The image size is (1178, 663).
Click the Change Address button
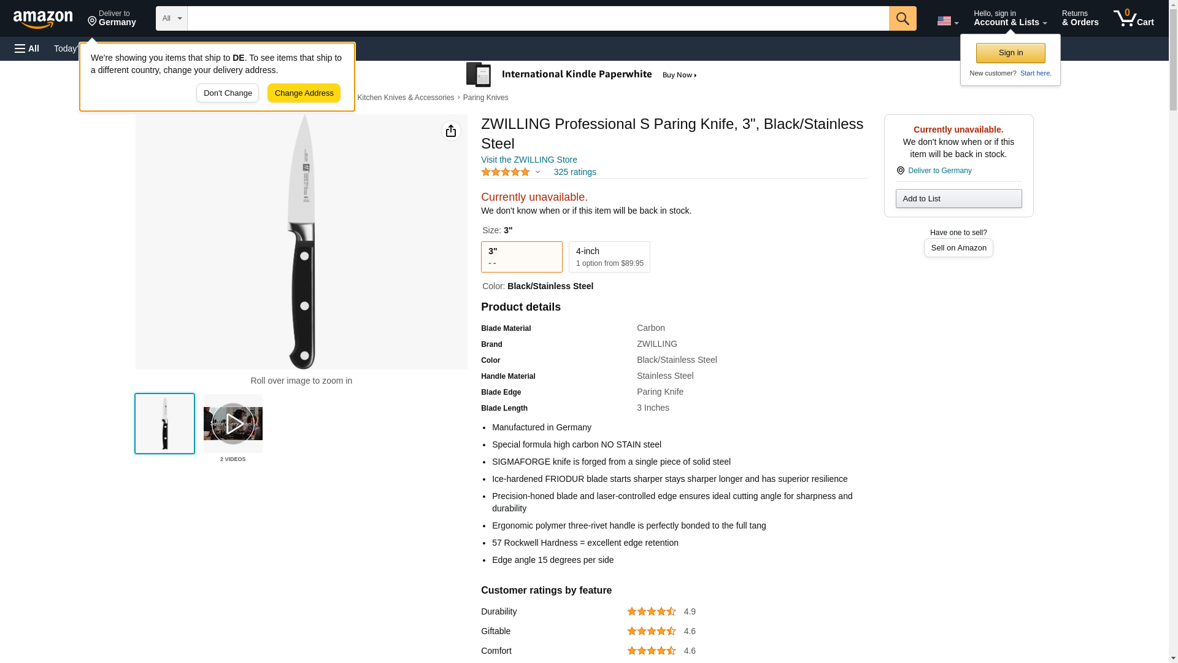pyautogui.click(x=304, y=93)
